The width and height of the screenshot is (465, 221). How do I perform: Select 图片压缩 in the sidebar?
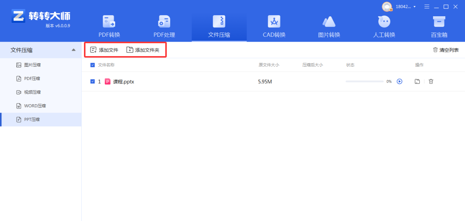pos(41,65)
